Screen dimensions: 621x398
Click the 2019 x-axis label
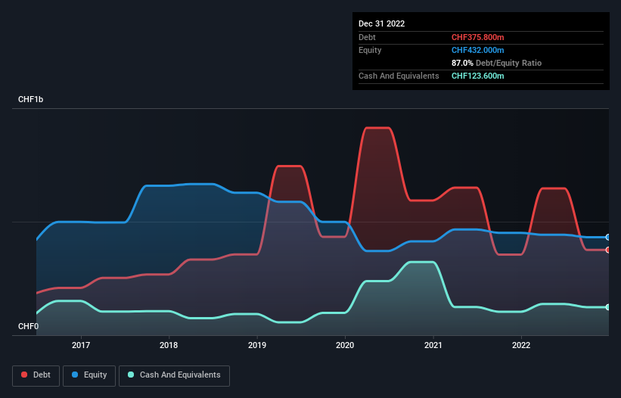click(x=257, y=345)
